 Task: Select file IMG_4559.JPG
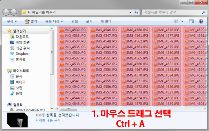point(104,104)
